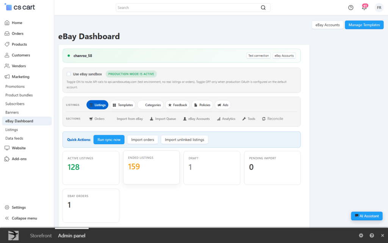Close the bottom bar with X
Viewport: 388px width, 243px height.
coord(383,235)
